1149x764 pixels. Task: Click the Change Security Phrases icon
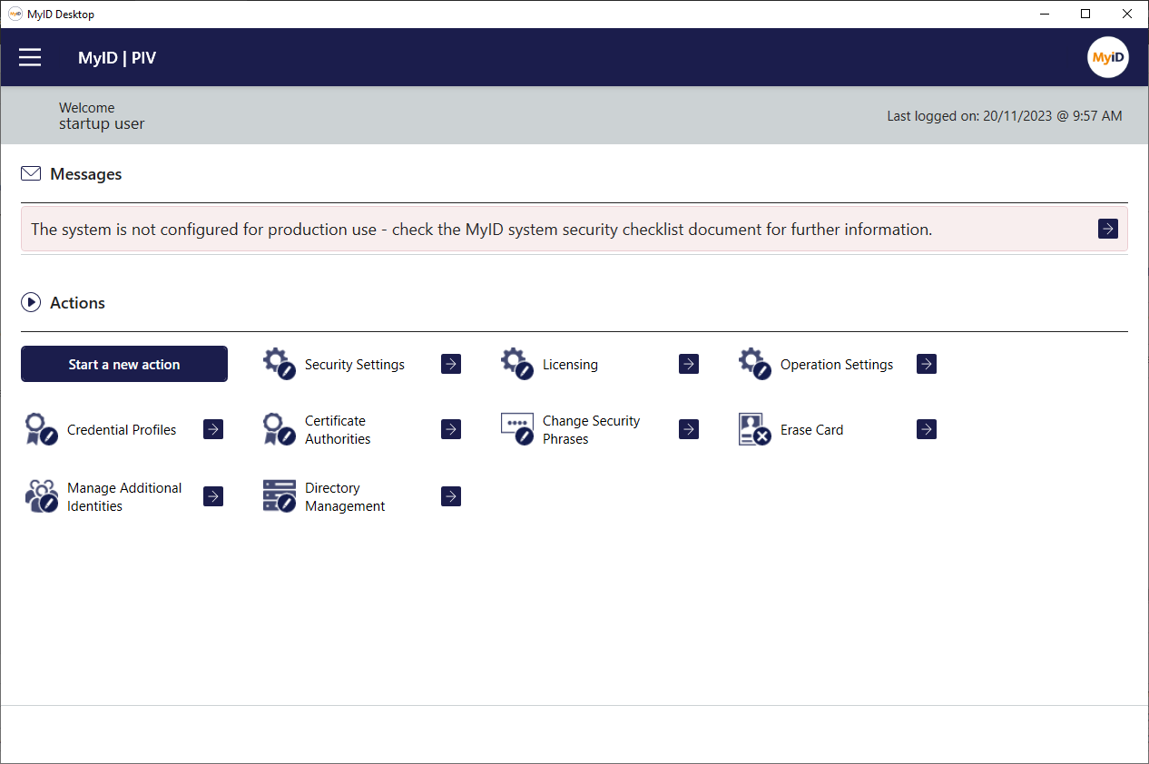[x=517, y=429]
